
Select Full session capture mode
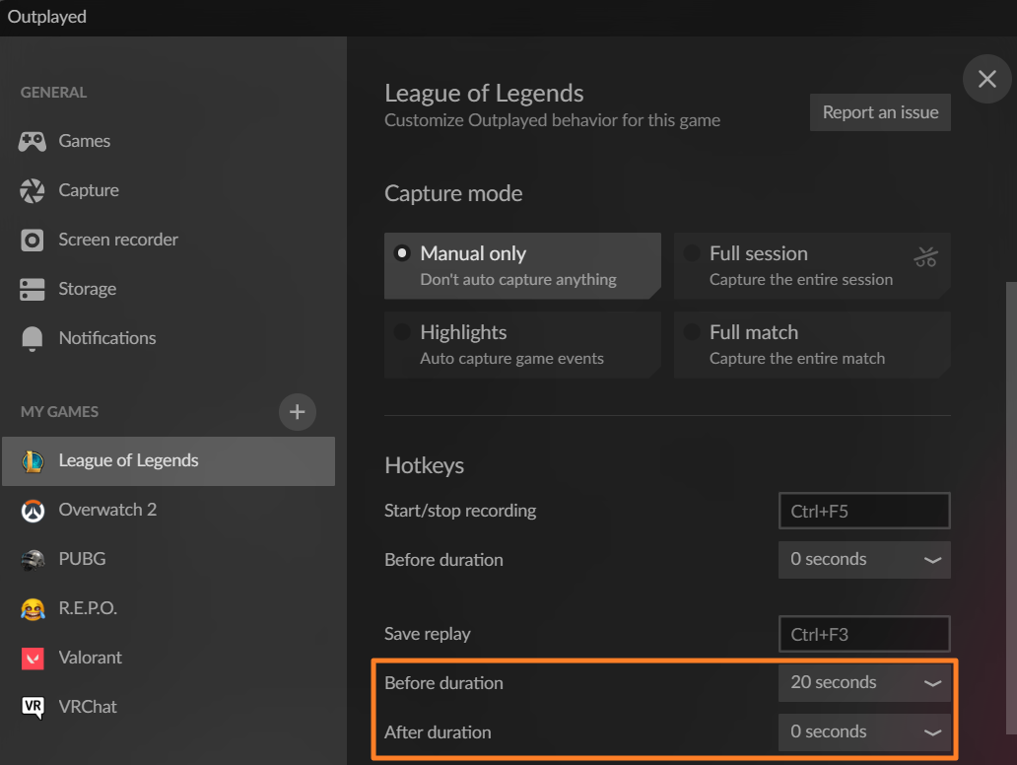click(x=812, y=265)
